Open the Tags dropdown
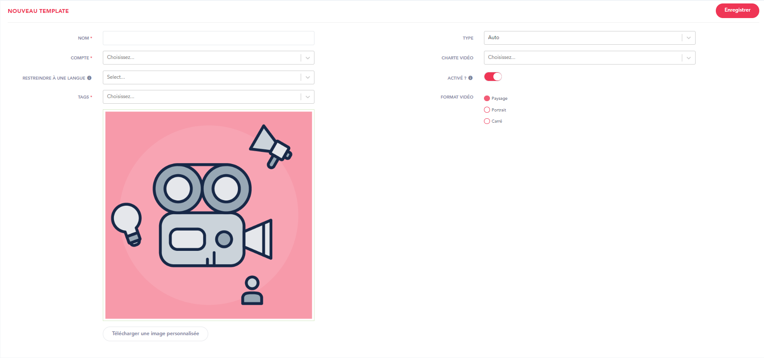 [209, 97]
